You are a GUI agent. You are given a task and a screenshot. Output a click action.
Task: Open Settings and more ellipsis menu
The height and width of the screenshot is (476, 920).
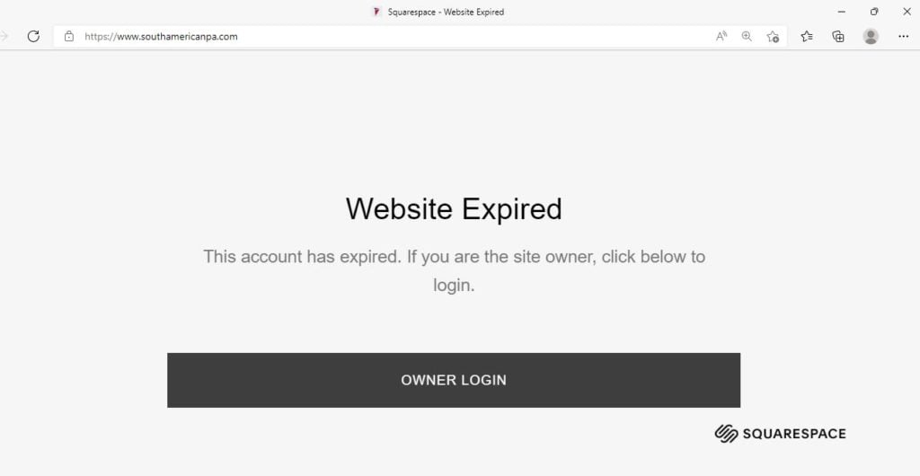coord(904,36)
